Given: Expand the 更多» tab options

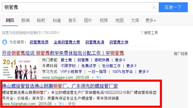Looking at the screenshot, I should pyautogui.click(x=151, y=20).
